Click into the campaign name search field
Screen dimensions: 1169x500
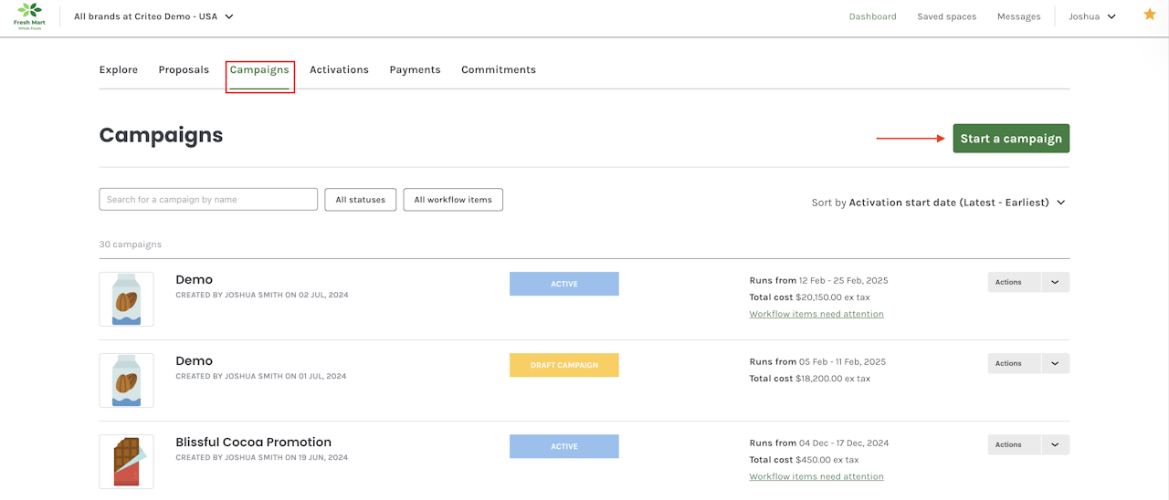(x=208, y=200)
